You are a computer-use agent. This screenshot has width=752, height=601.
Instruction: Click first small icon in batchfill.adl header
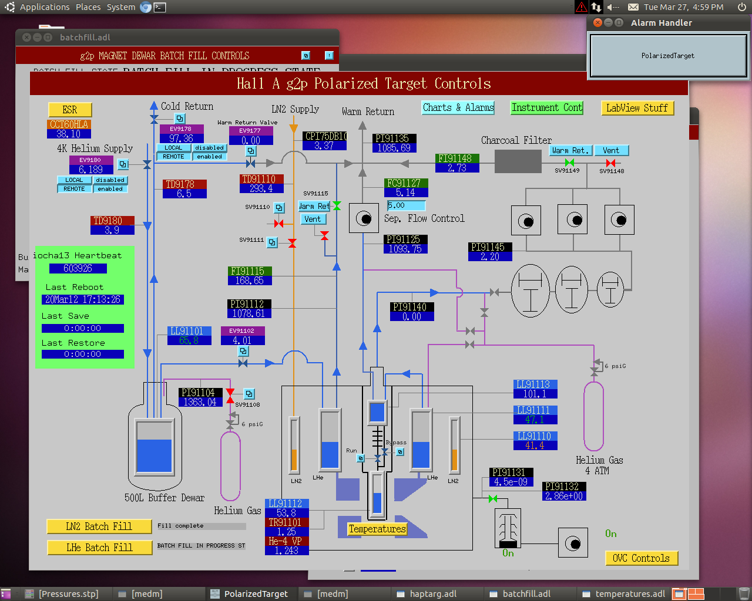click(x=305, y=55)
